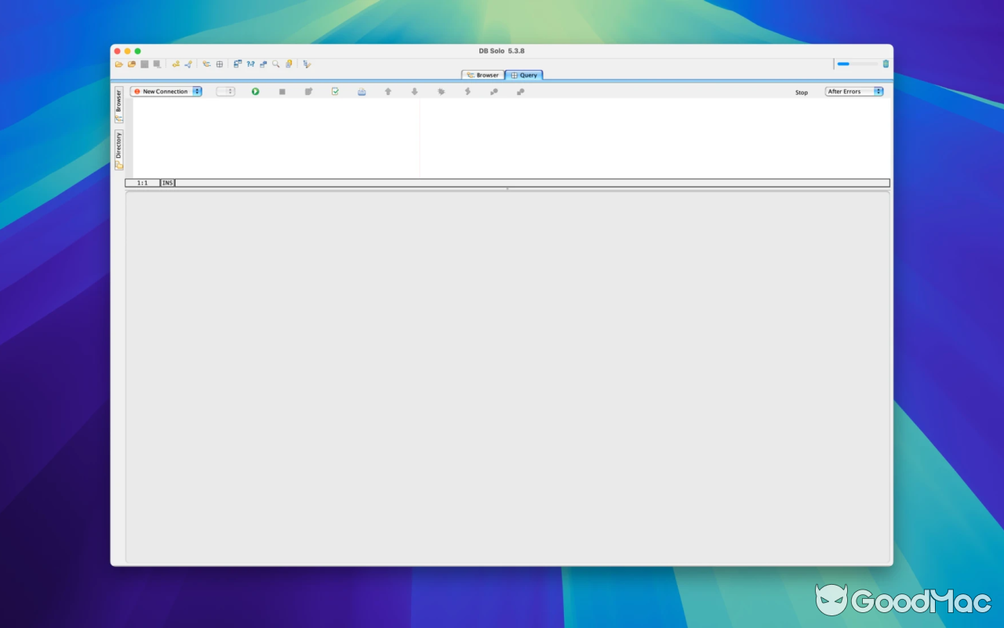
Task: Select the Query tab
Action: (x=523, y=75)
